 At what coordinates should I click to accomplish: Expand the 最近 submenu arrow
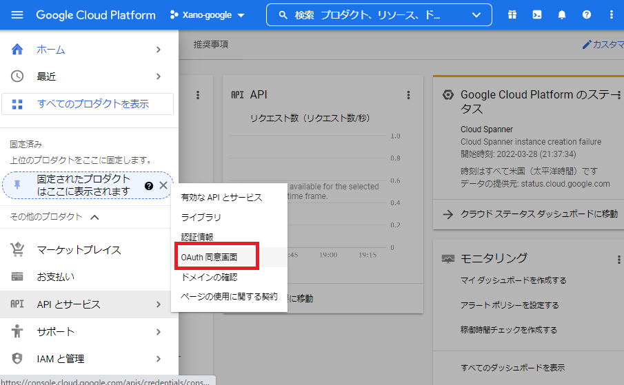coord(159,76)
